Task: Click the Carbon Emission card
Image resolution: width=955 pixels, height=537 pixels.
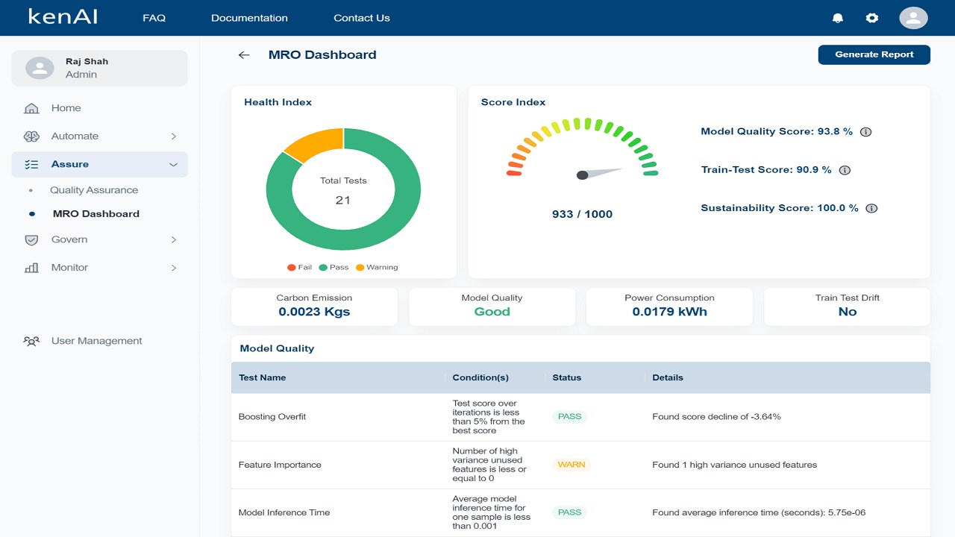Action: point(314,307)
